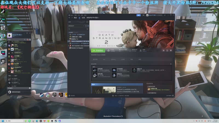The image size is (219, 123).
Task: Collapse the uncategorized games group
Action: pyautogui.click(x=68, y=32)
